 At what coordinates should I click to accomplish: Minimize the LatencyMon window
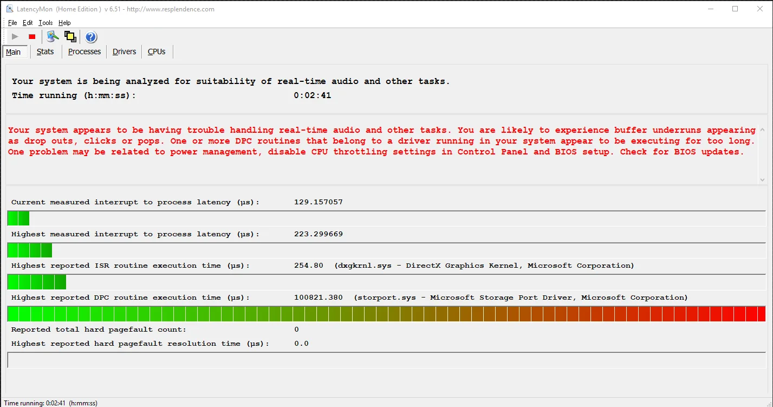710,9
